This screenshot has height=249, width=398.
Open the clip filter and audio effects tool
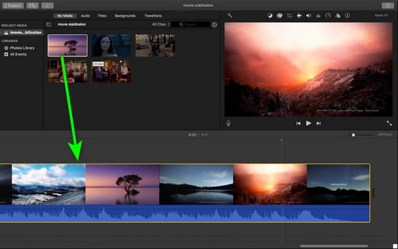point(338,16)
